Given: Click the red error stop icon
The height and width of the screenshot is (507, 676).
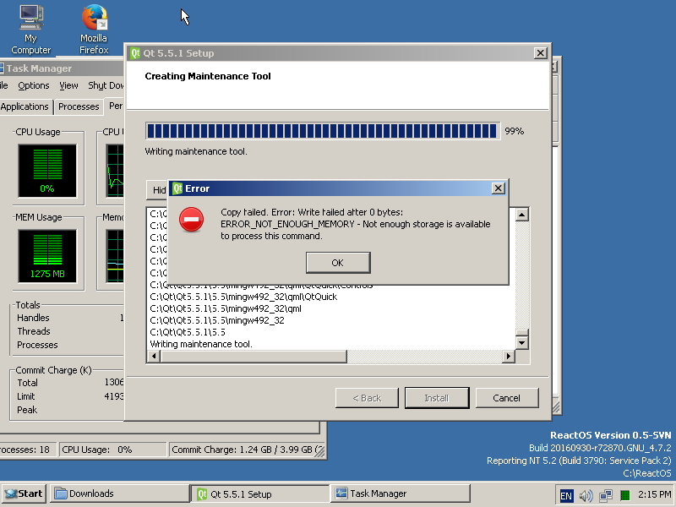Looking at the screenshot, I should click(192, 220).
